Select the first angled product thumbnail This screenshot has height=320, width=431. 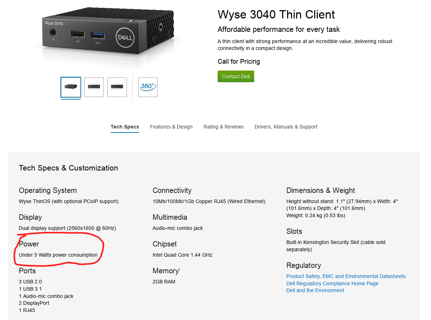pos(71,87)
